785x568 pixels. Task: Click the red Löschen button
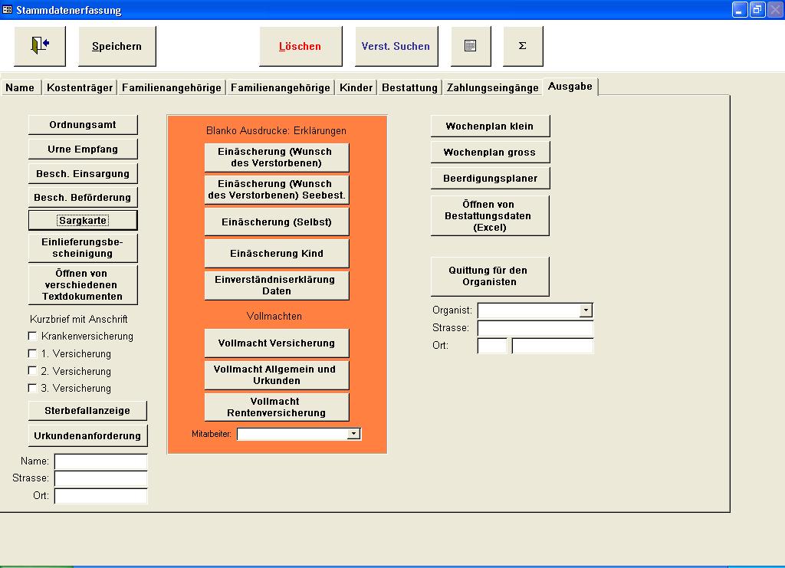pyautogui.click(x=300, y=46)
